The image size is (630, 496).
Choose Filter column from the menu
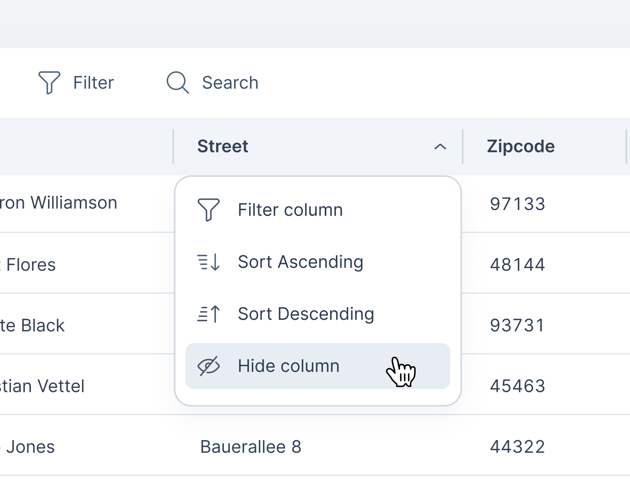coord(290,210)
